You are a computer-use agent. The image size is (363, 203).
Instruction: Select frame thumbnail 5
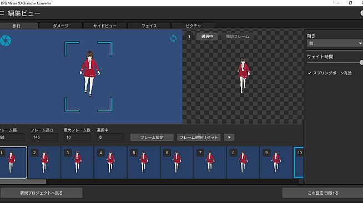click(143, 163)
